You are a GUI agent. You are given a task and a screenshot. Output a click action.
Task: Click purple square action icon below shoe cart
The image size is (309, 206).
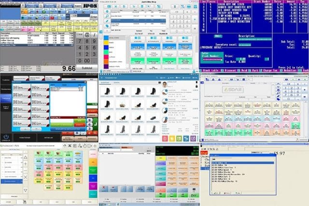point(193,138)
